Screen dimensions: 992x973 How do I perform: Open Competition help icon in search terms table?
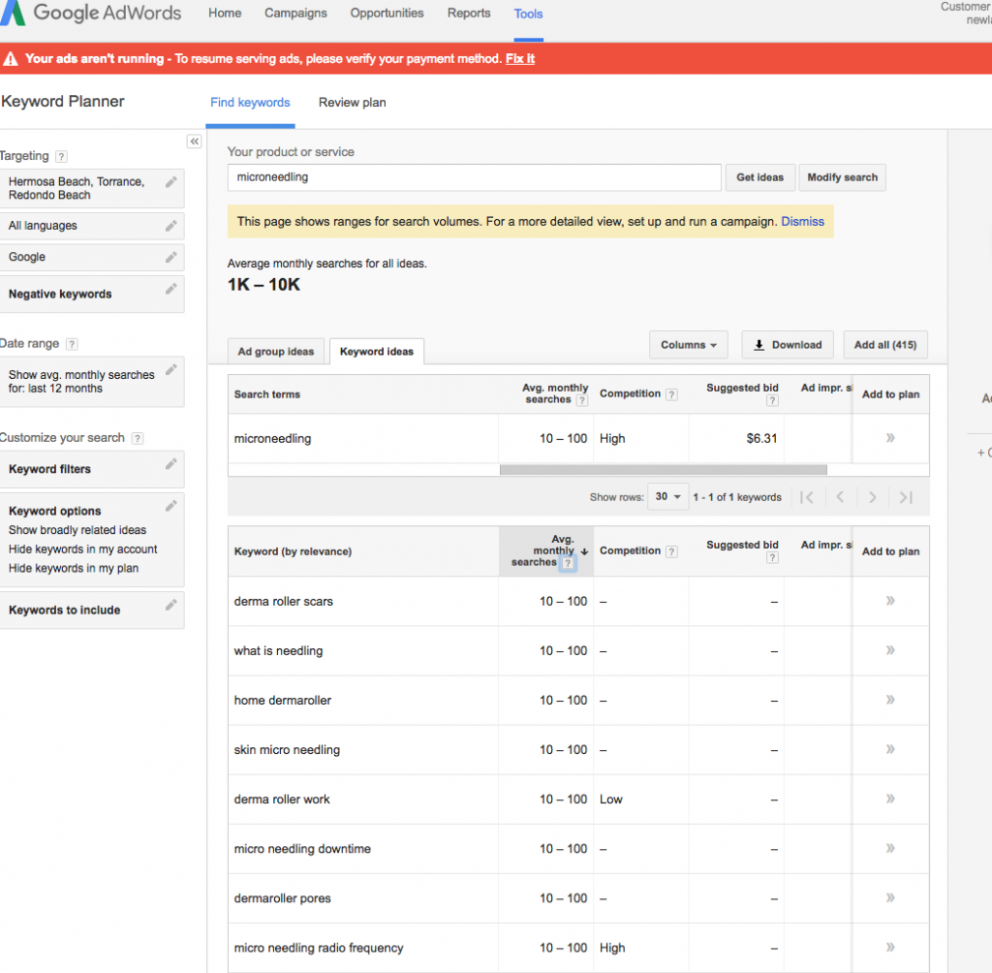pos(672,394)
